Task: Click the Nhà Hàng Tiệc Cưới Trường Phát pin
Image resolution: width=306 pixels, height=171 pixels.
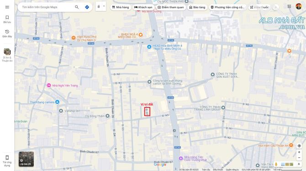Action: point(181,158)
